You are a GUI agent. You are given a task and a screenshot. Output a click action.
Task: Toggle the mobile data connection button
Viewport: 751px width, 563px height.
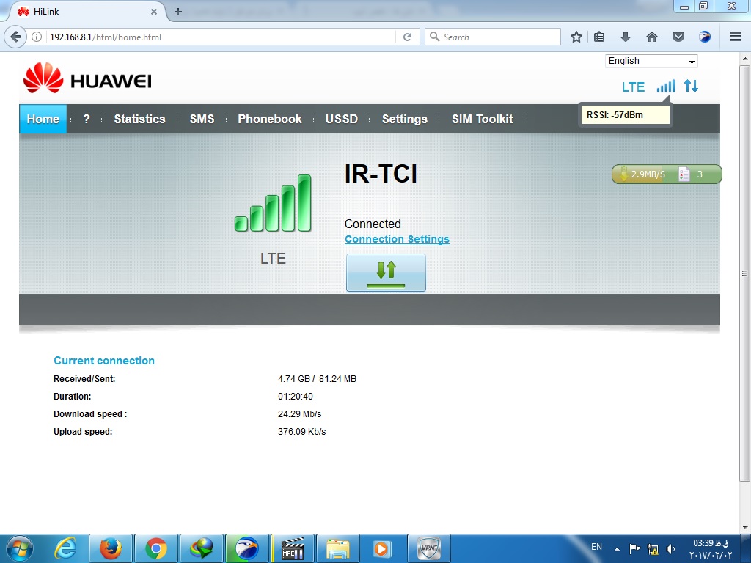(x=386, y=273)
